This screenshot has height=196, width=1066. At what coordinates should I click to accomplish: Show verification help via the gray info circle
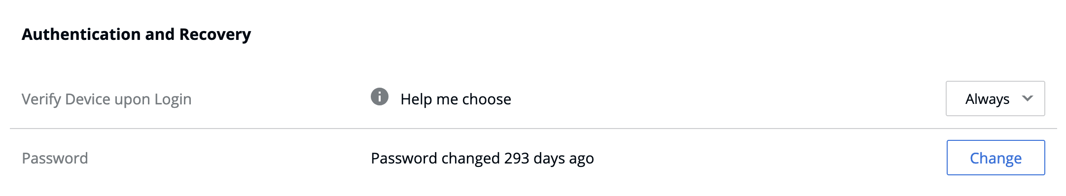coord(380,97)
